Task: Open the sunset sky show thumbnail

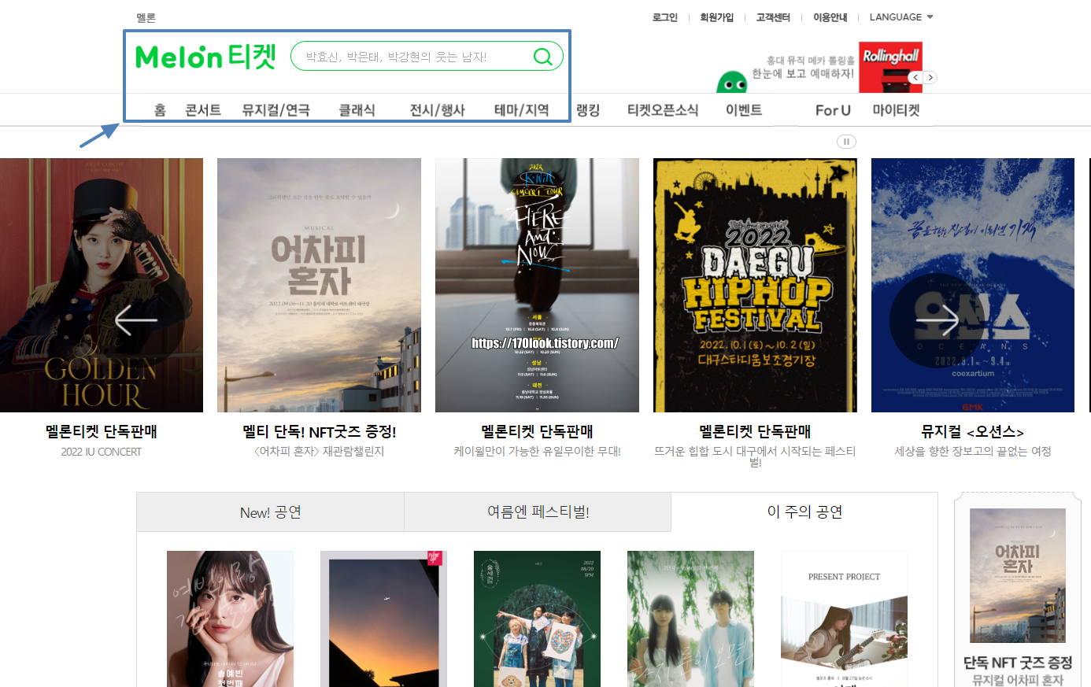Action: point(383,619)
